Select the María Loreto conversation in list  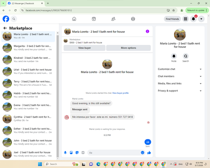(x=28, y=37)
